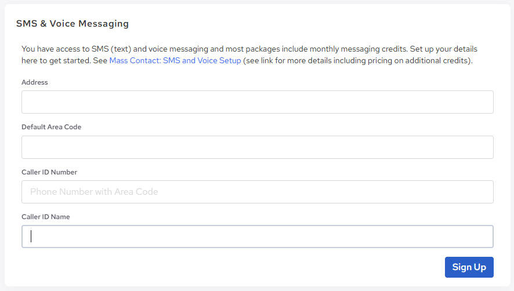Focus the Default Area Code text box
Image resolution: width=514 pixels, height=291 pixels.
pos(257,147)
